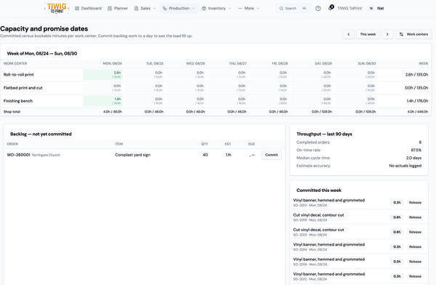
Task: Click the FRI, 08/28 column header
Action: point(280,63)
